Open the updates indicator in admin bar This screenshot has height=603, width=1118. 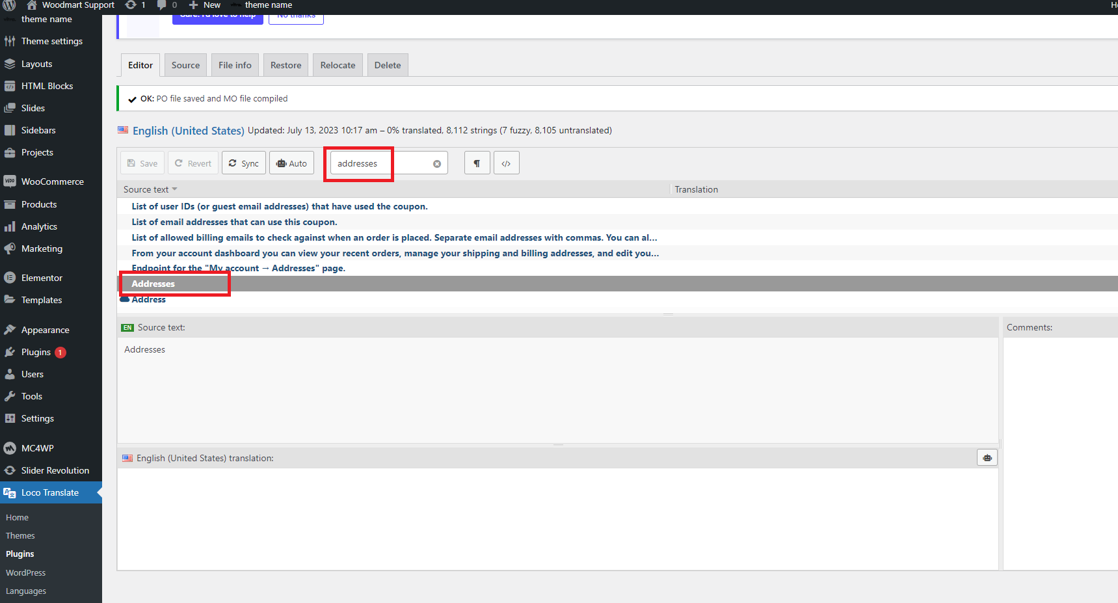pos(135,5)
